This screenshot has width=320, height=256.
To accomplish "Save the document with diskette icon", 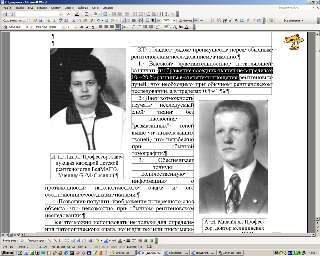I will [x=40, y=20].
